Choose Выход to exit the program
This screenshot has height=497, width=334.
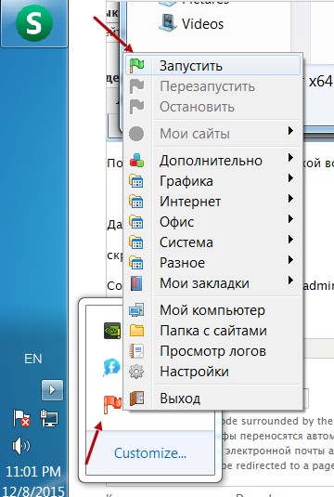coord(212,399)
